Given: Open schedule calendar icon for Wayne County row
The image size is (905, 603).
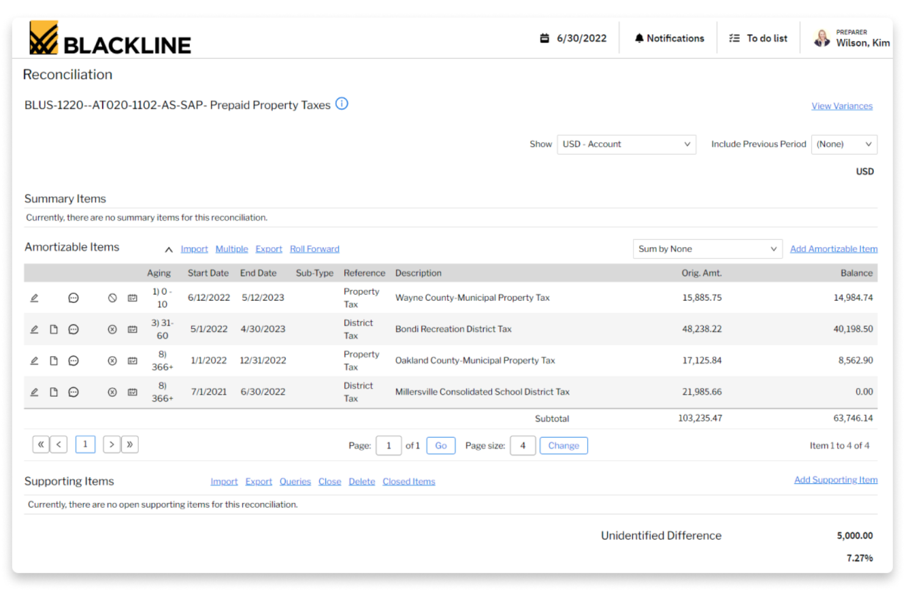Looking at the screenshot, I should (132, 298).
